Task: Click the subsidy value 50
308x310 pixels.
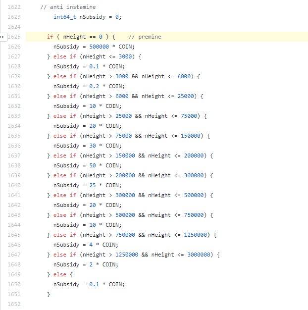Action: 93,165
